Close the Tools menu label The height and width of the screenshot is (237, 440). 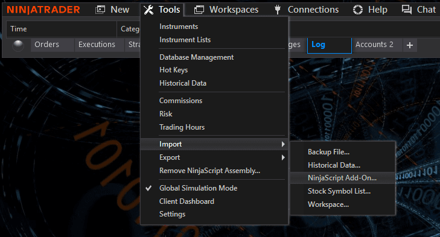click(169, 10)
